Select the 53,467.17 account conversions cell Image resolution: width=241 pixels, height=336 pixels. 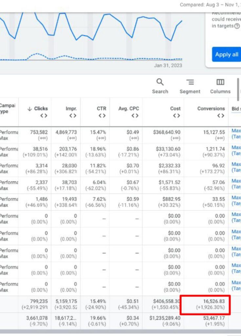coord(206,321)
